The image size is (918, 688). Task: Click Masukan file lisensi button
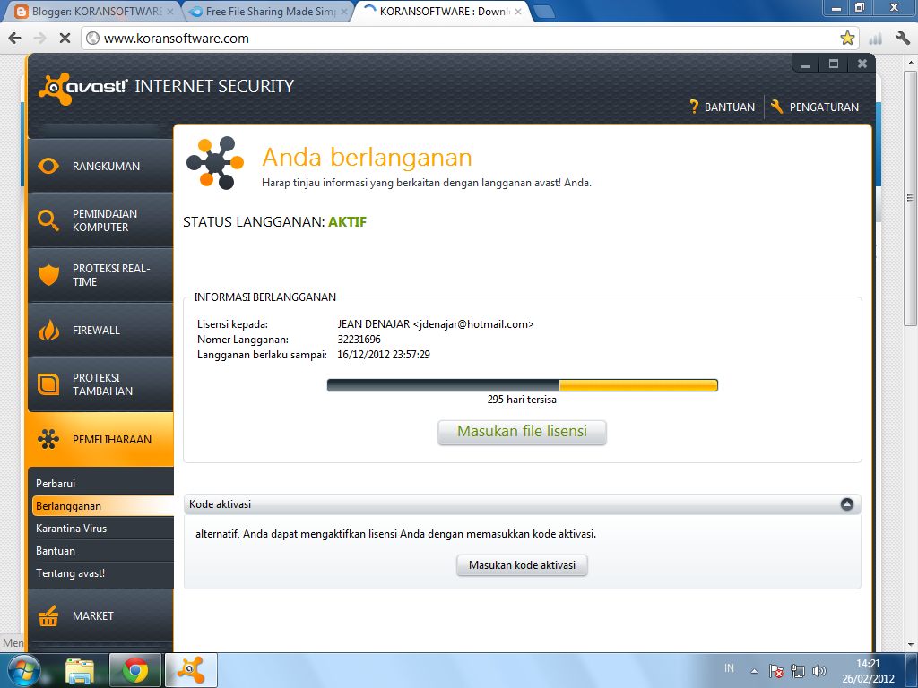tap(522, 432)
